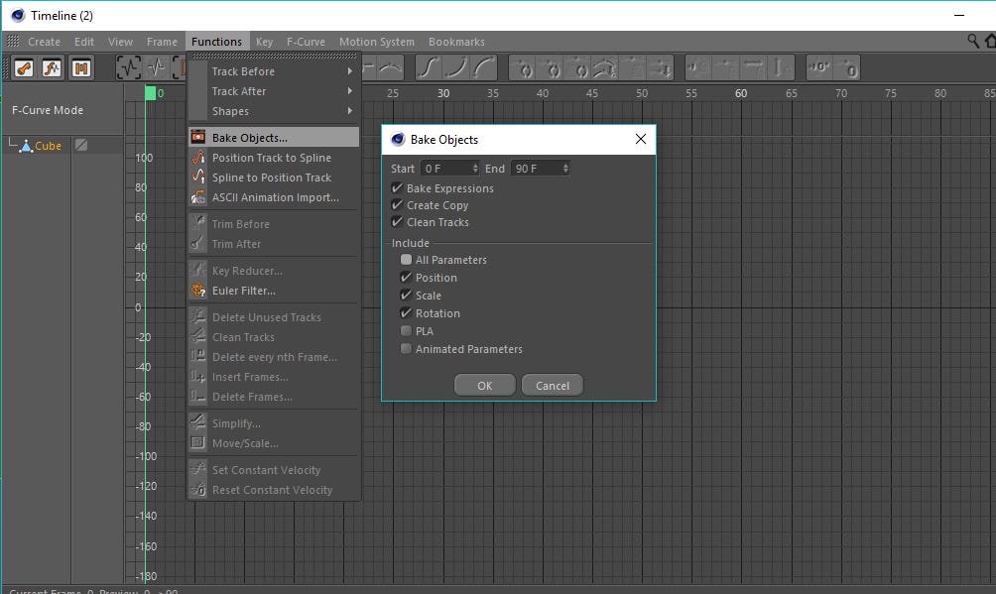Close the Bake Objects dialog
Viewport: 996px width, 594px height.
pyautogui.click(x=640, y=139)
